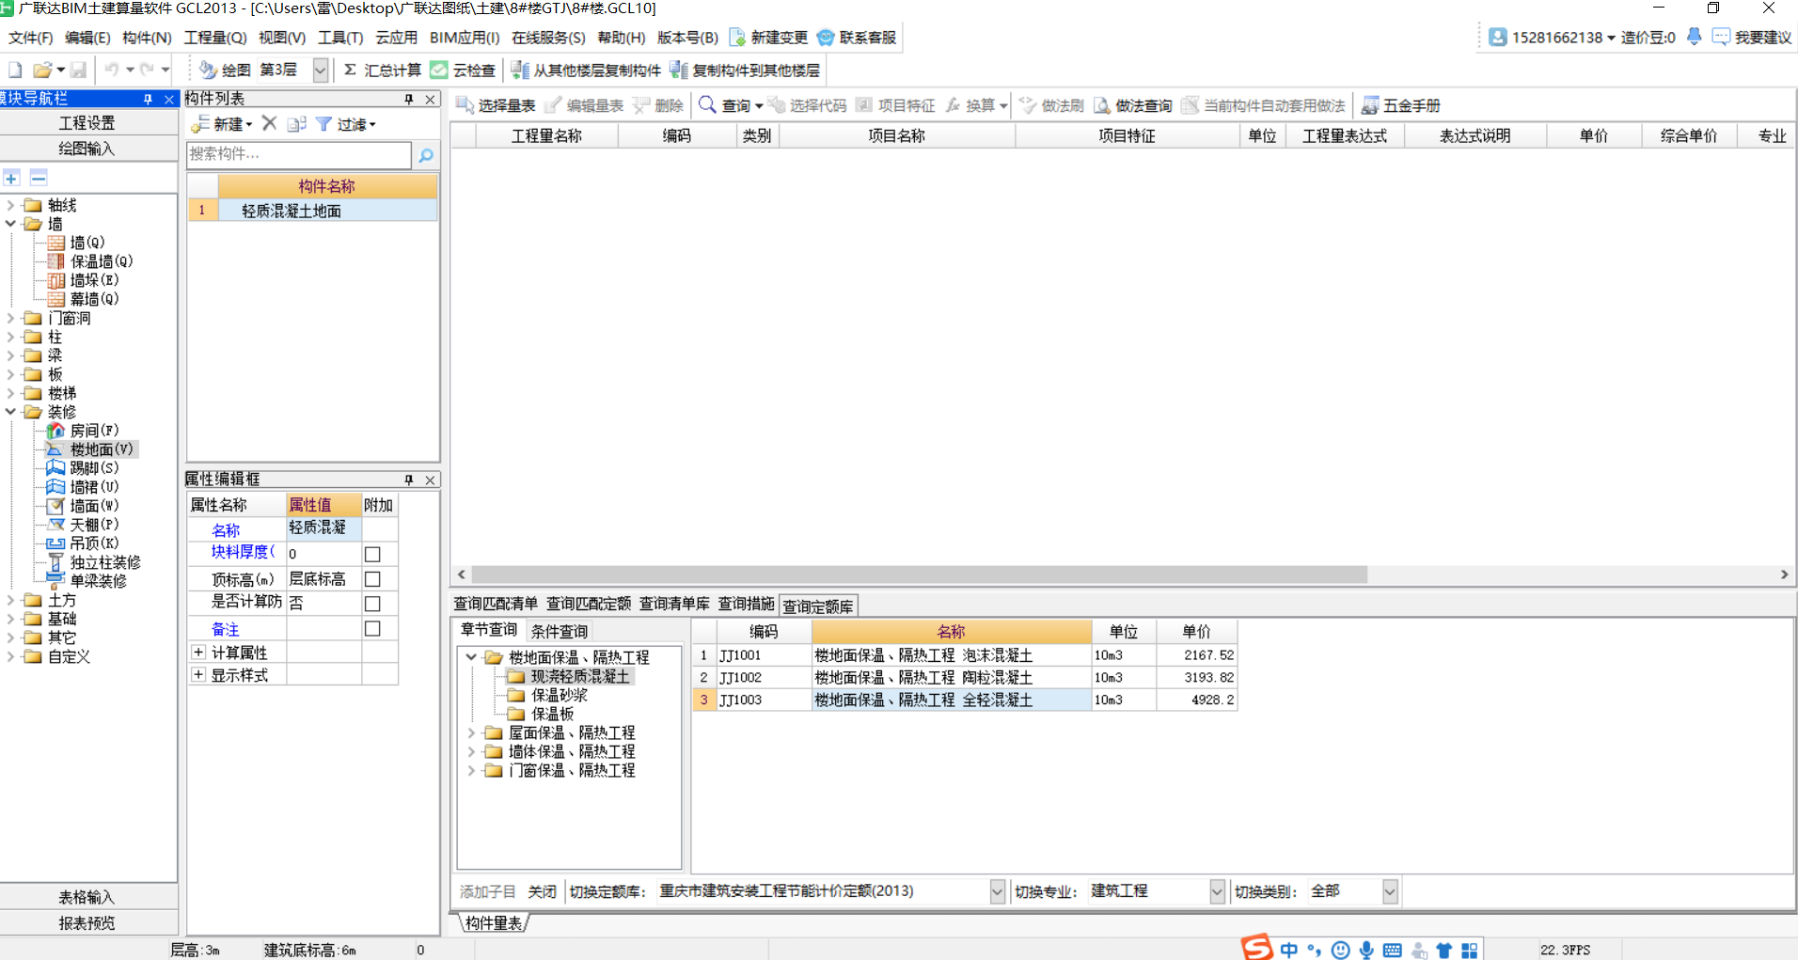Screen dimensions: 1798x960
Task: Click the copy component icon beside delete
Action: pos(297,124)
